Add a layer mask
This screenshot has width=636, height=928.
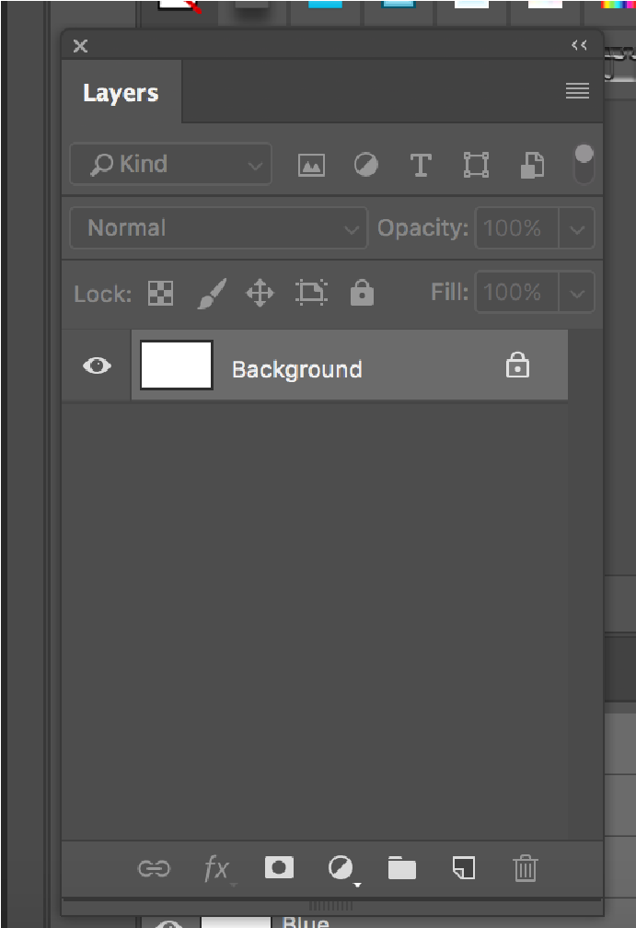279,867
